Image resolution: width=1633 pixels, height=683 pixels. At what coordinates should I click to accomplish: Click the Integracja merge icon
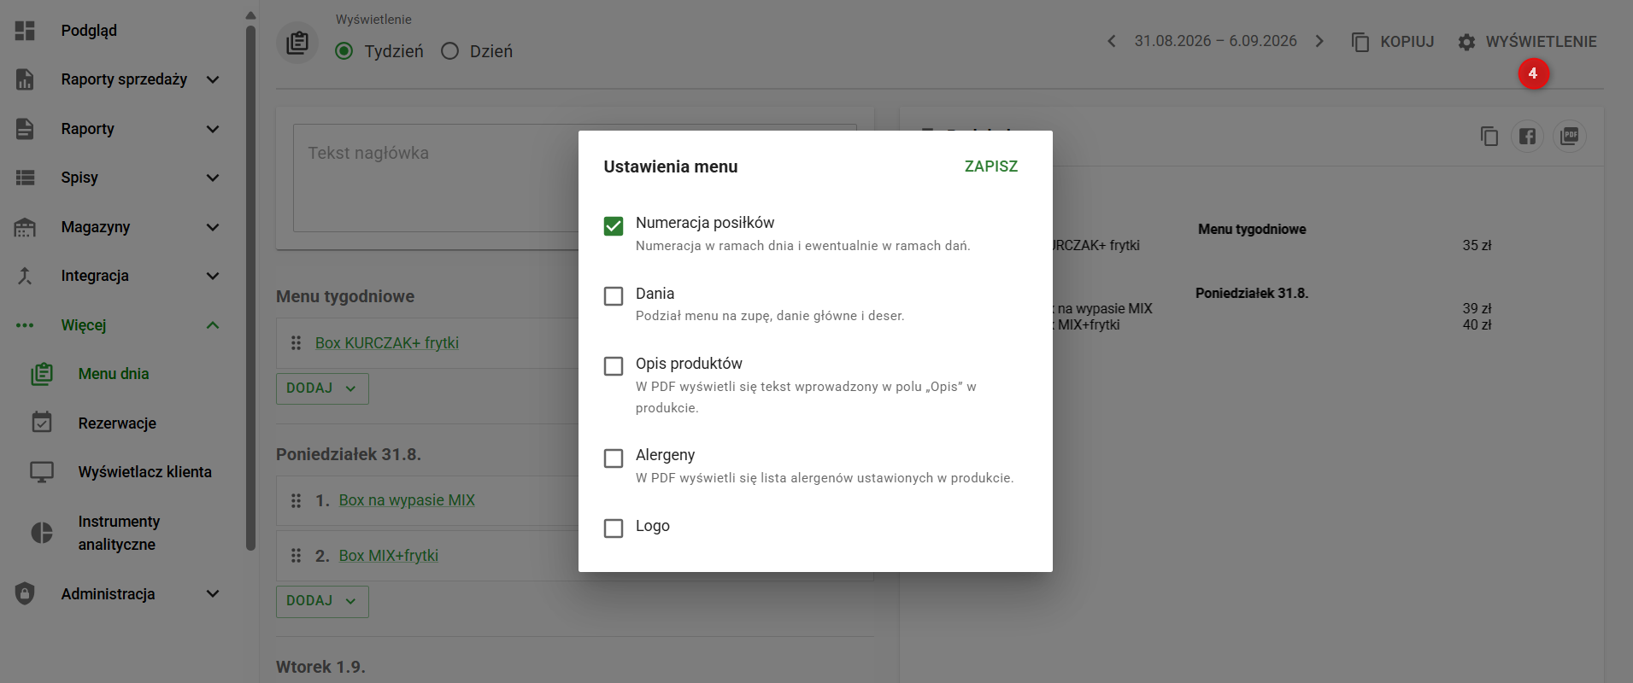point(25,276)
